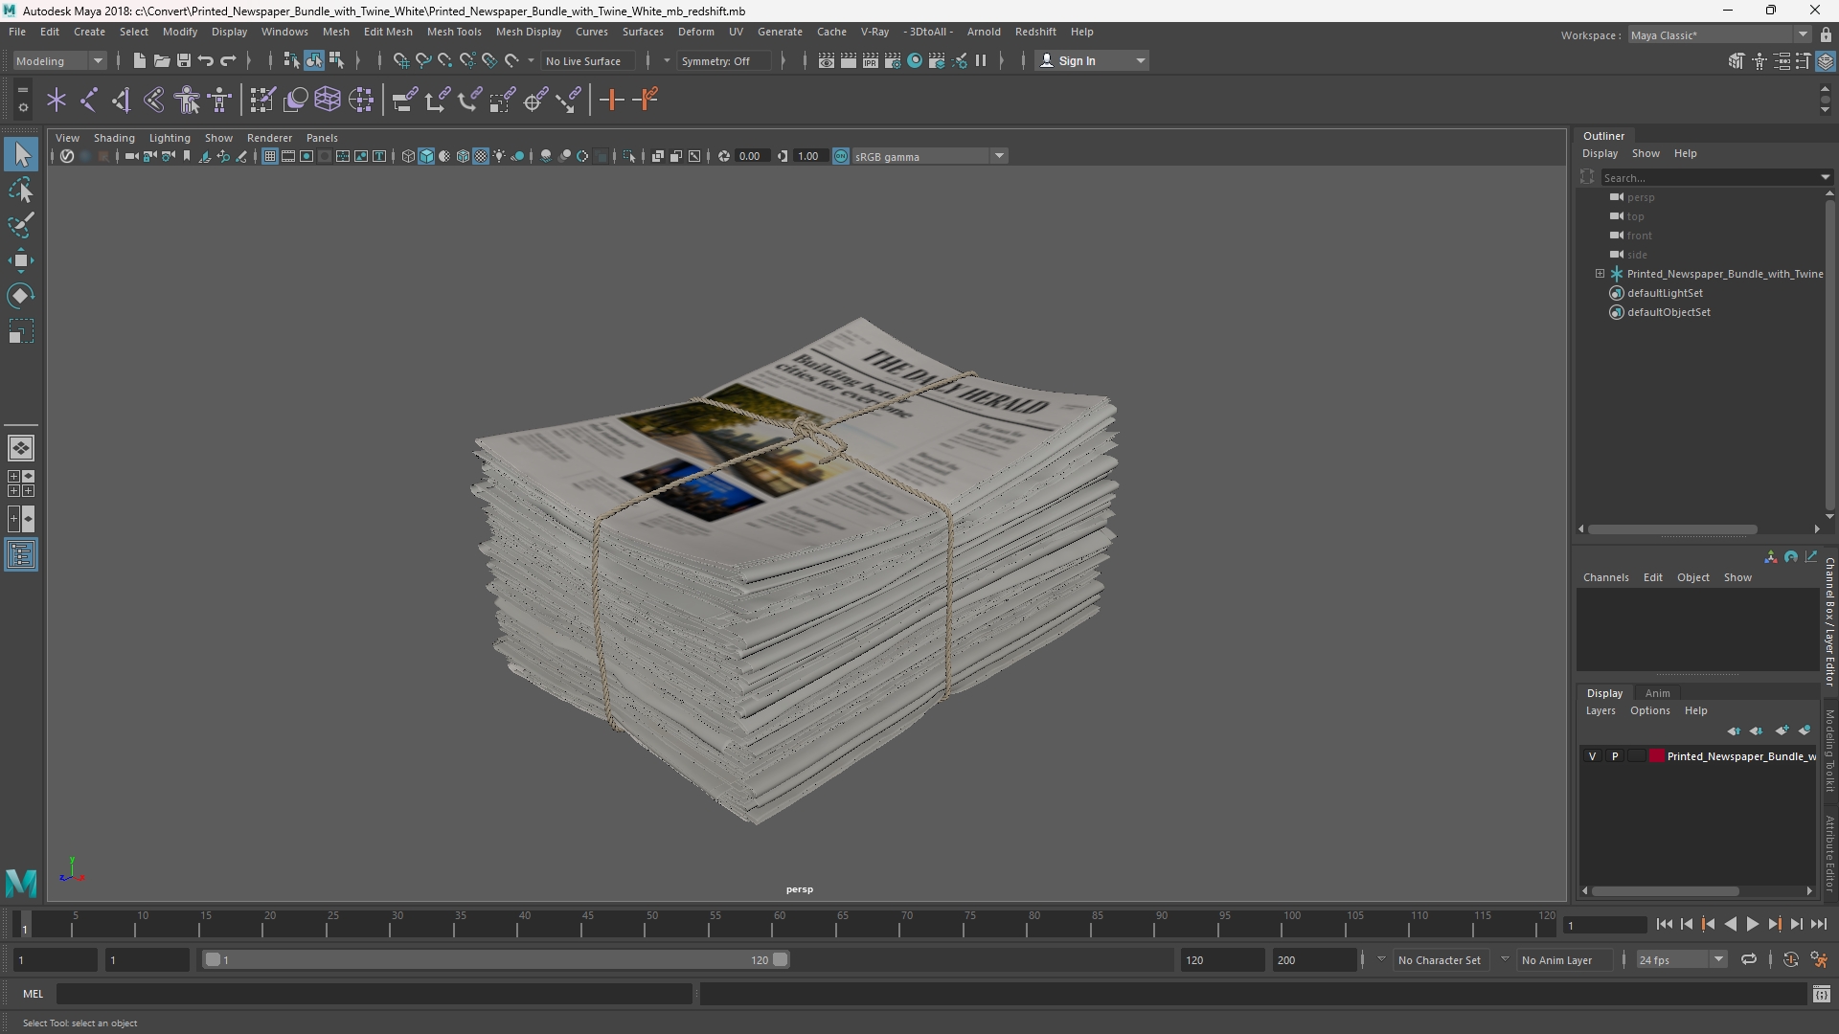Activate the Lasso select tool
The image size is (1839, 1034).
(21, 191)
